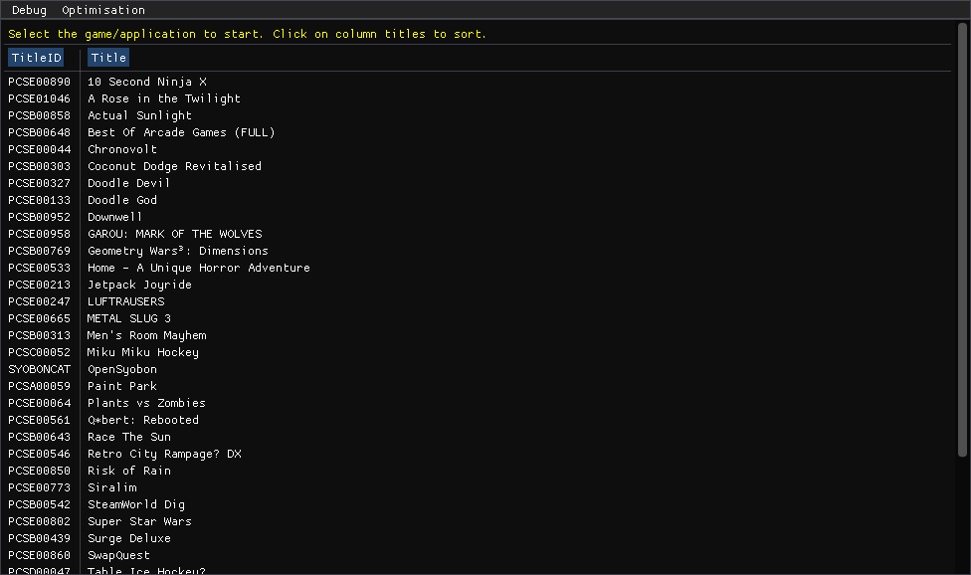Select Risk of Rain
Image resolution: width=971 pixels, height=575 pixels.
point(129,471)
